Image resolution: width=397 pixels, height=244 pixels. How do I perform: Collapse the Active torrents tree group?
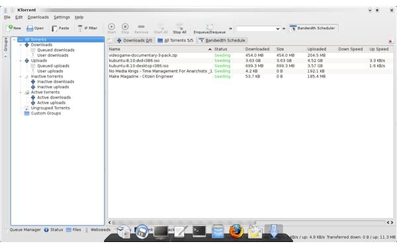point(21,93)
